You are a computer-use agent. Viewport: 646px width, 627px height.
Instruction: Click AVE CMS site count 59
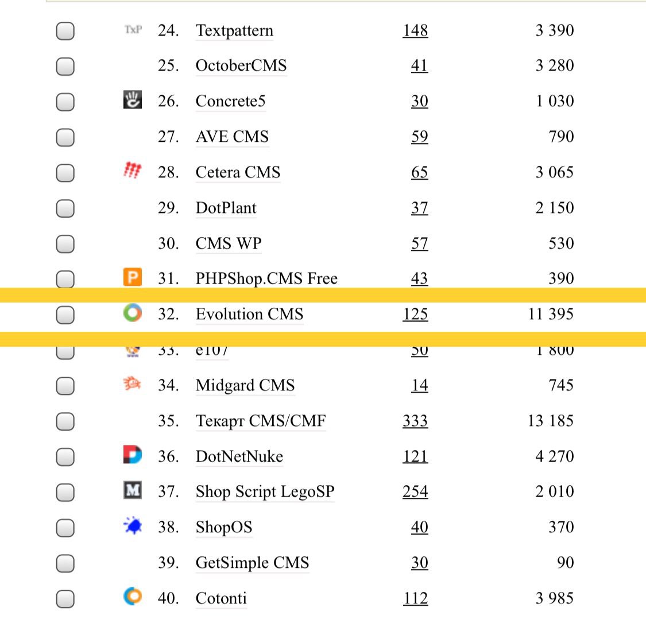pos(419,136)
